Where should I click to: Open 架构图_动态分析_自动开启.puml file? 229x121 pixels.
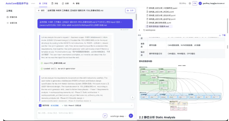pyautogui.click(x=161, y=19)
